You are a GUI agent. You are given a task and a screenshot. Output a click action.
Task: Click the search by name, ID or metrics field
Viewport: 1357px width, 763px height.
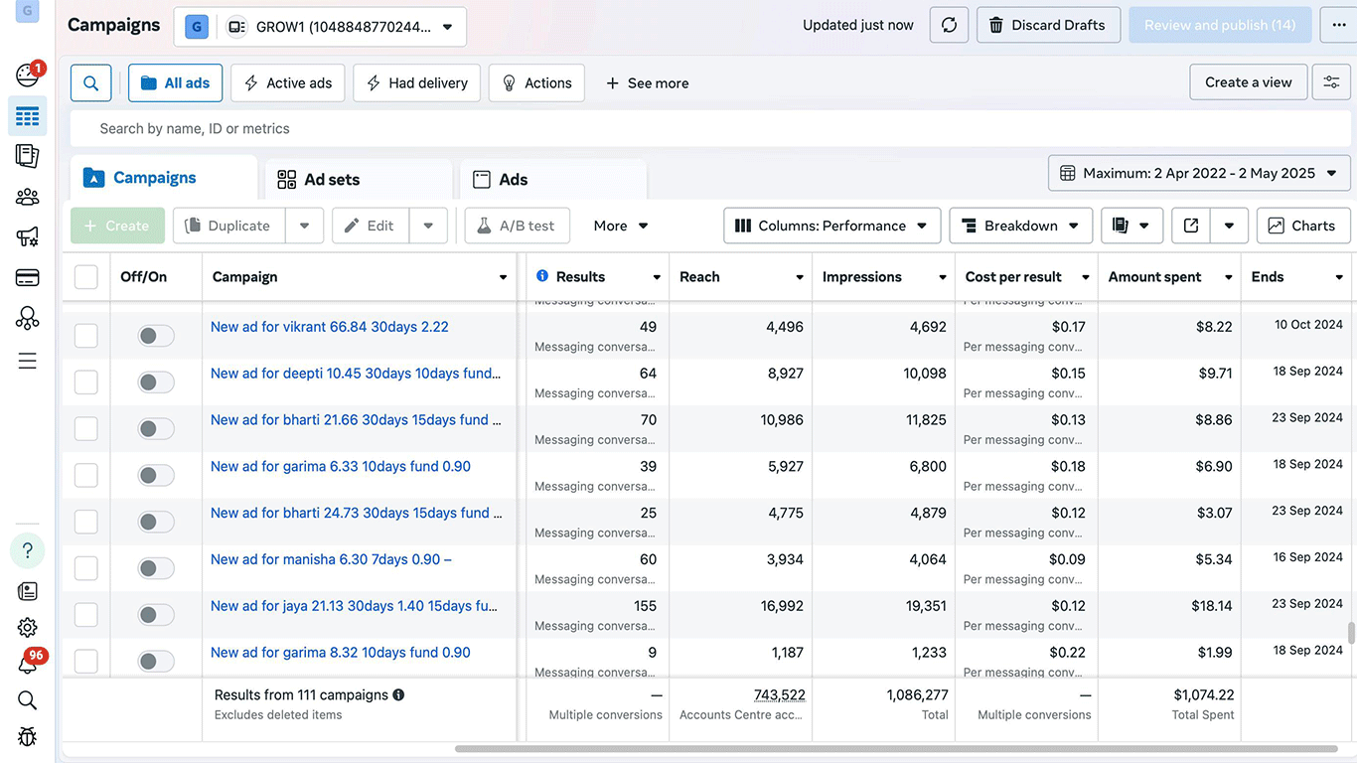pyautogui.click(x=710, y=129)
